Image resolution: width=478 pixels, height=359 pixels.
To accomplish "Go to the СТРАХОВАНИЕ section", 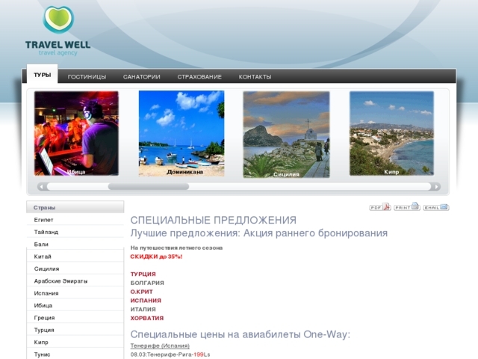I will click(x=199, y=77).
